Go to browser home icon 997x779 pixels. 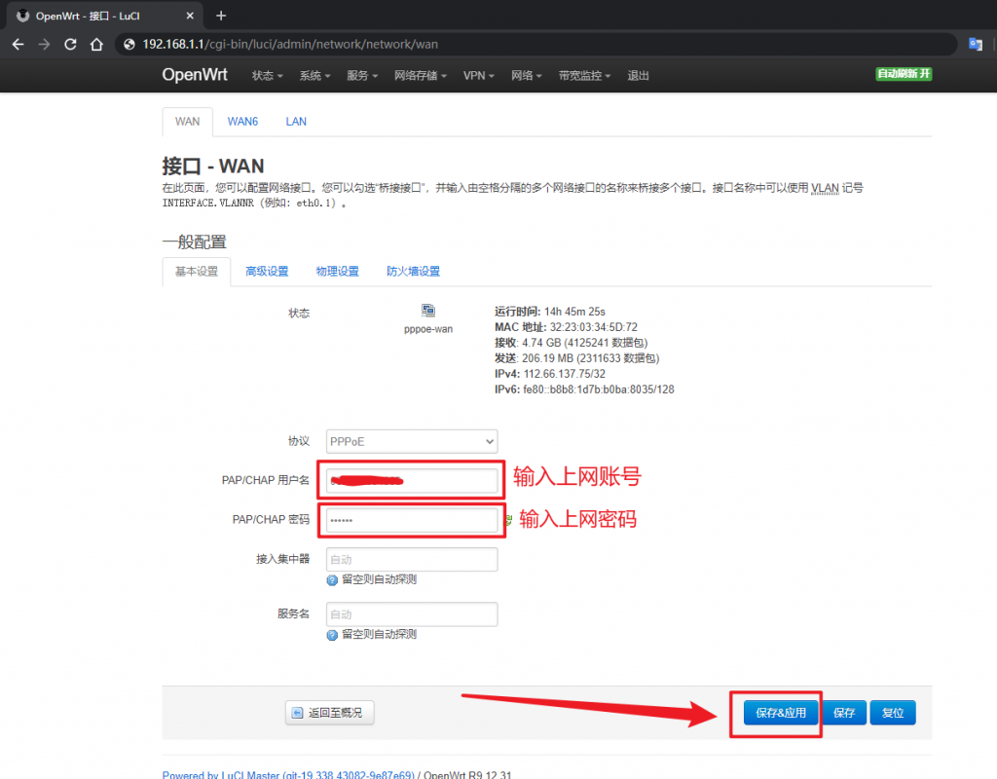pos(96,44)
